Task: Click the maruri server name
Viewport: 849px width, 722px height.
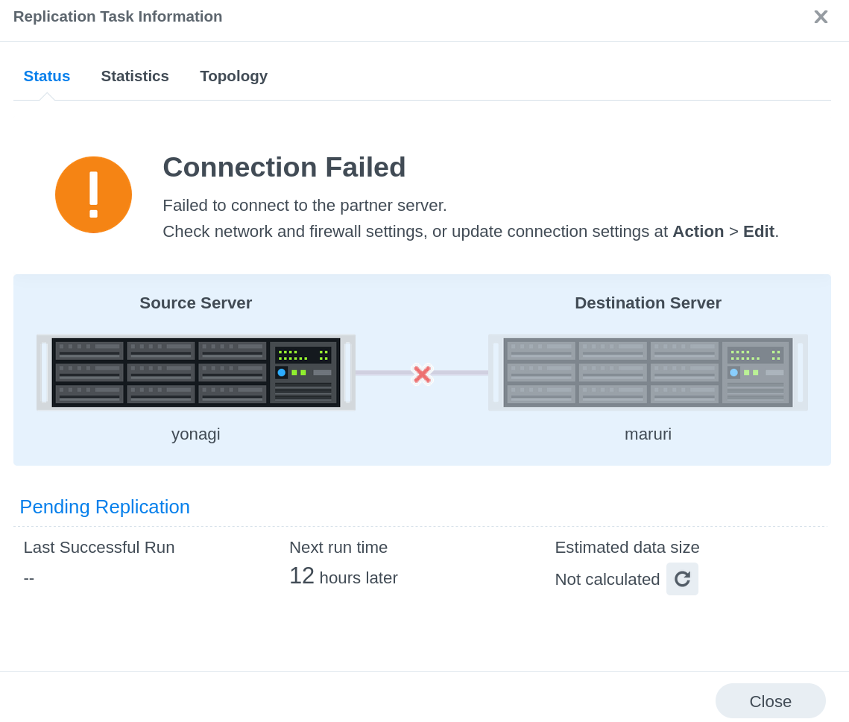Action: (x=648, y=434)
